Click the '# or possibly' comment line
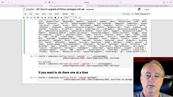This screenshot has height=97, width=173. tap(45, 62)
